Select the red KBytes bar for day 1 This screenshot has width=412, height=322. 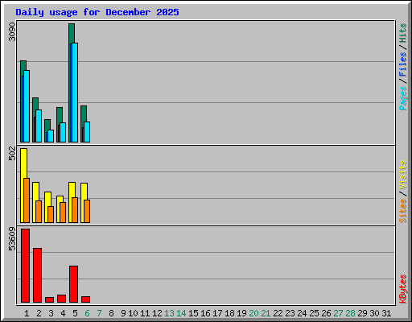25,266
